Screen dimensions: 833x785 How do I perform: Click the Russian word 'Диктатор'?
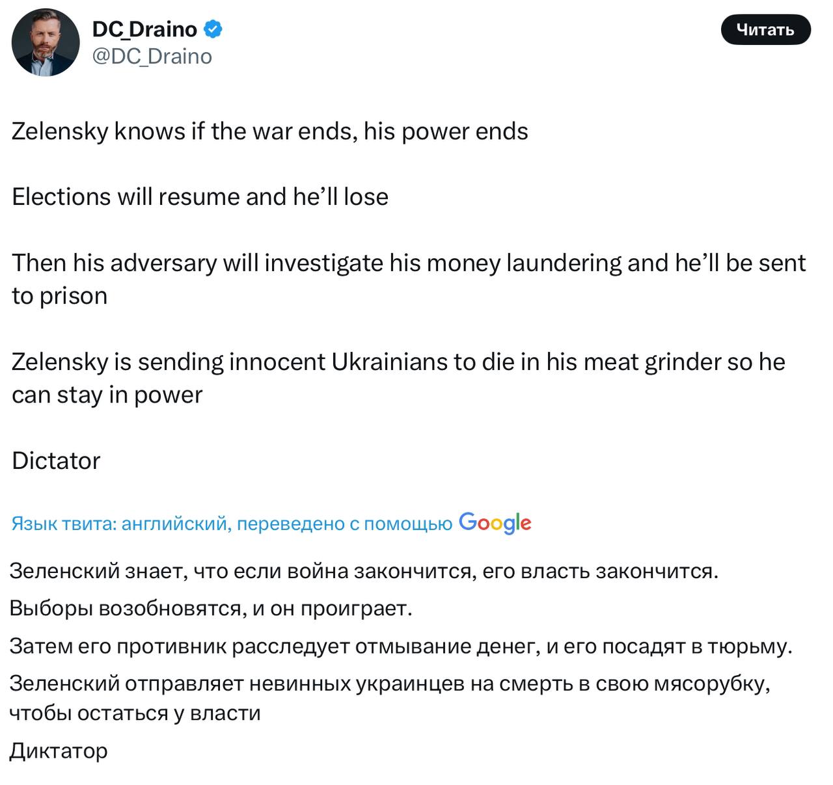(59, 751)
